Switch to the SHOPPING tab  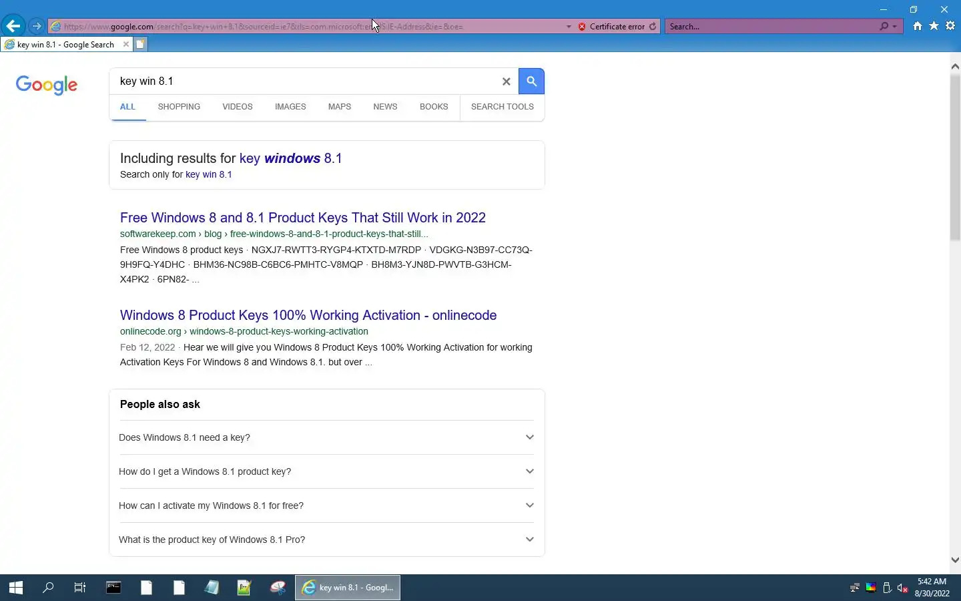pyautogui.click(x=179, y=107)
